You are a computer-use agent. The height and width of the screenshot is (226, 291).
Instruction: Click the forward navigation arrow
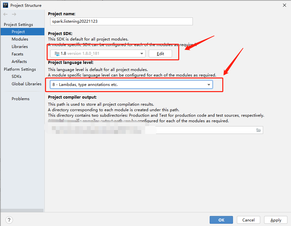14,14
